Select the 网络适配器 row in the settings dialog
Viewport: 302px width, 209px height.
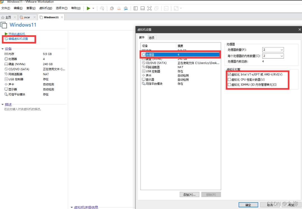pos(181,67)
